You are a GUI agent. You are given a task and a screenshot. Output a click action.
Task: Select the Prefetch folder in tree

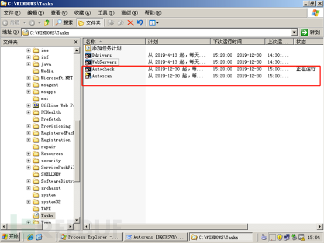click(47, 119)
